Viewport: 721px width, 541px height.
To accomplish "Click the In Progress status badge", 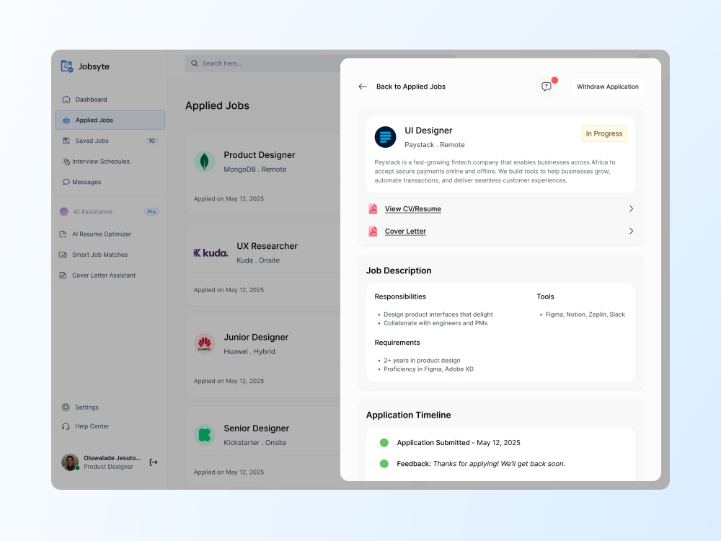I will click(x=603, y=134).
